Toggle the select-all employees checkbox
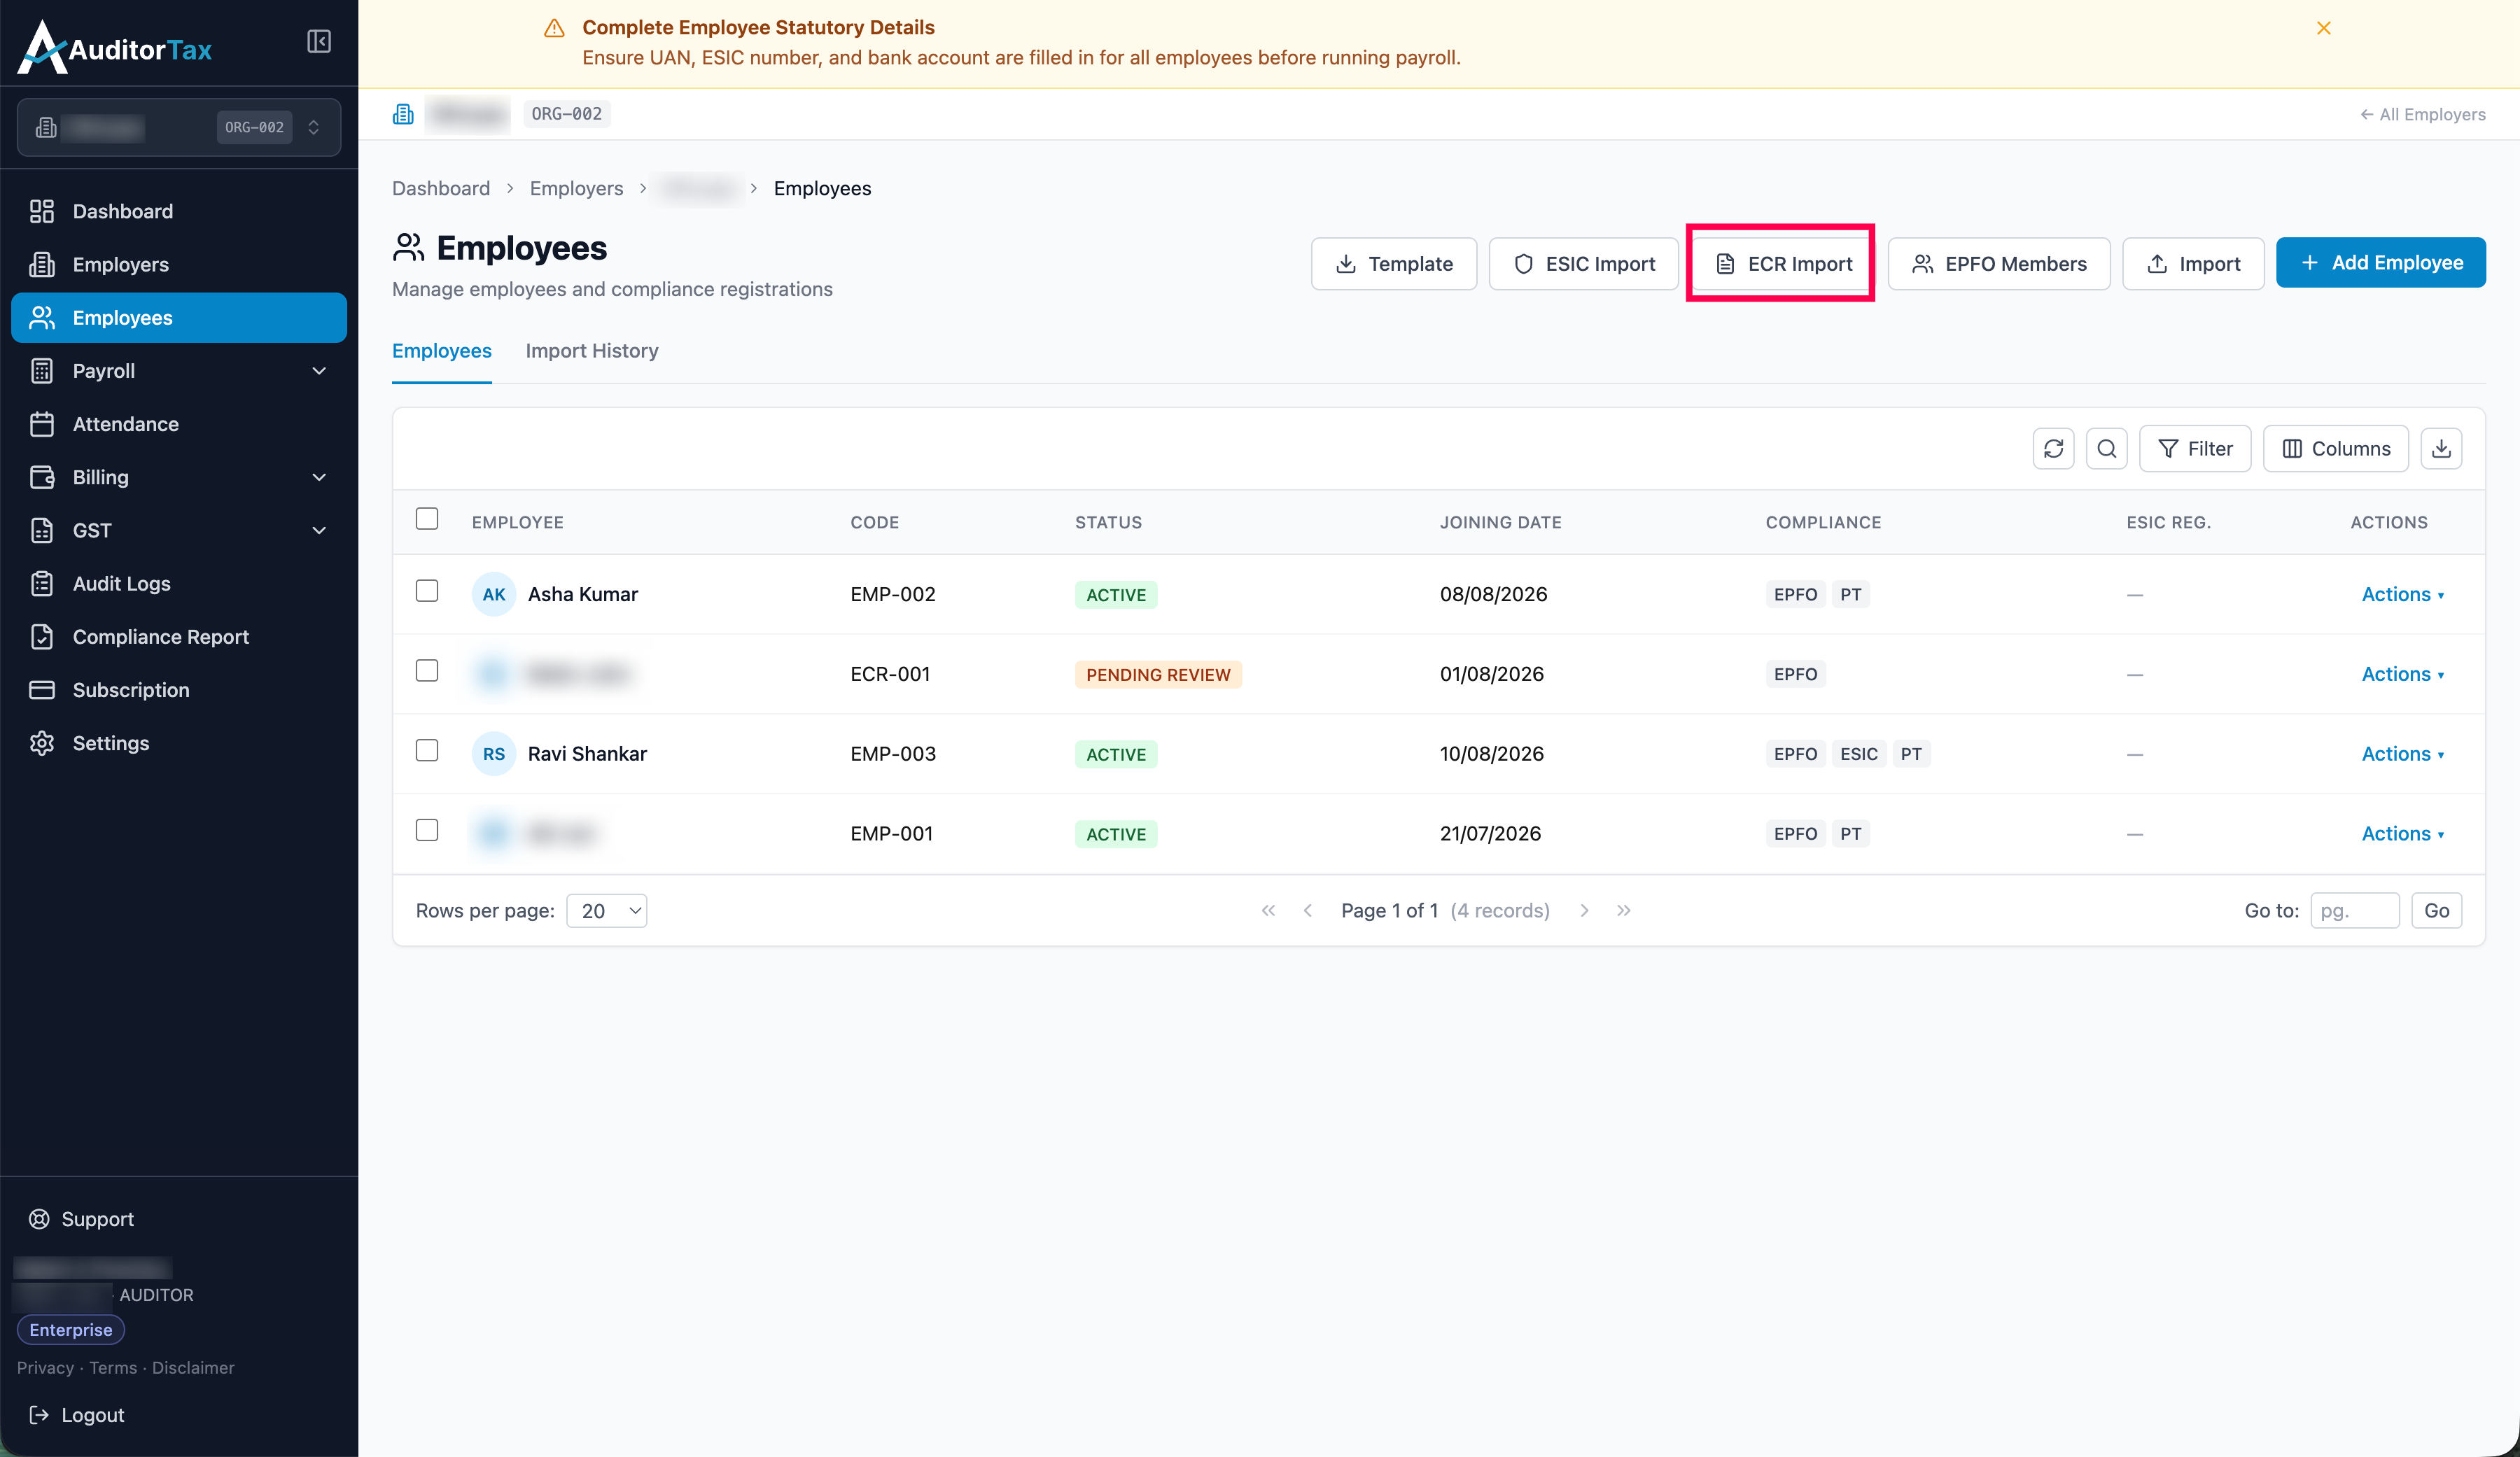The height and width of the screenshot is (1457, 2520). [427, 519]
